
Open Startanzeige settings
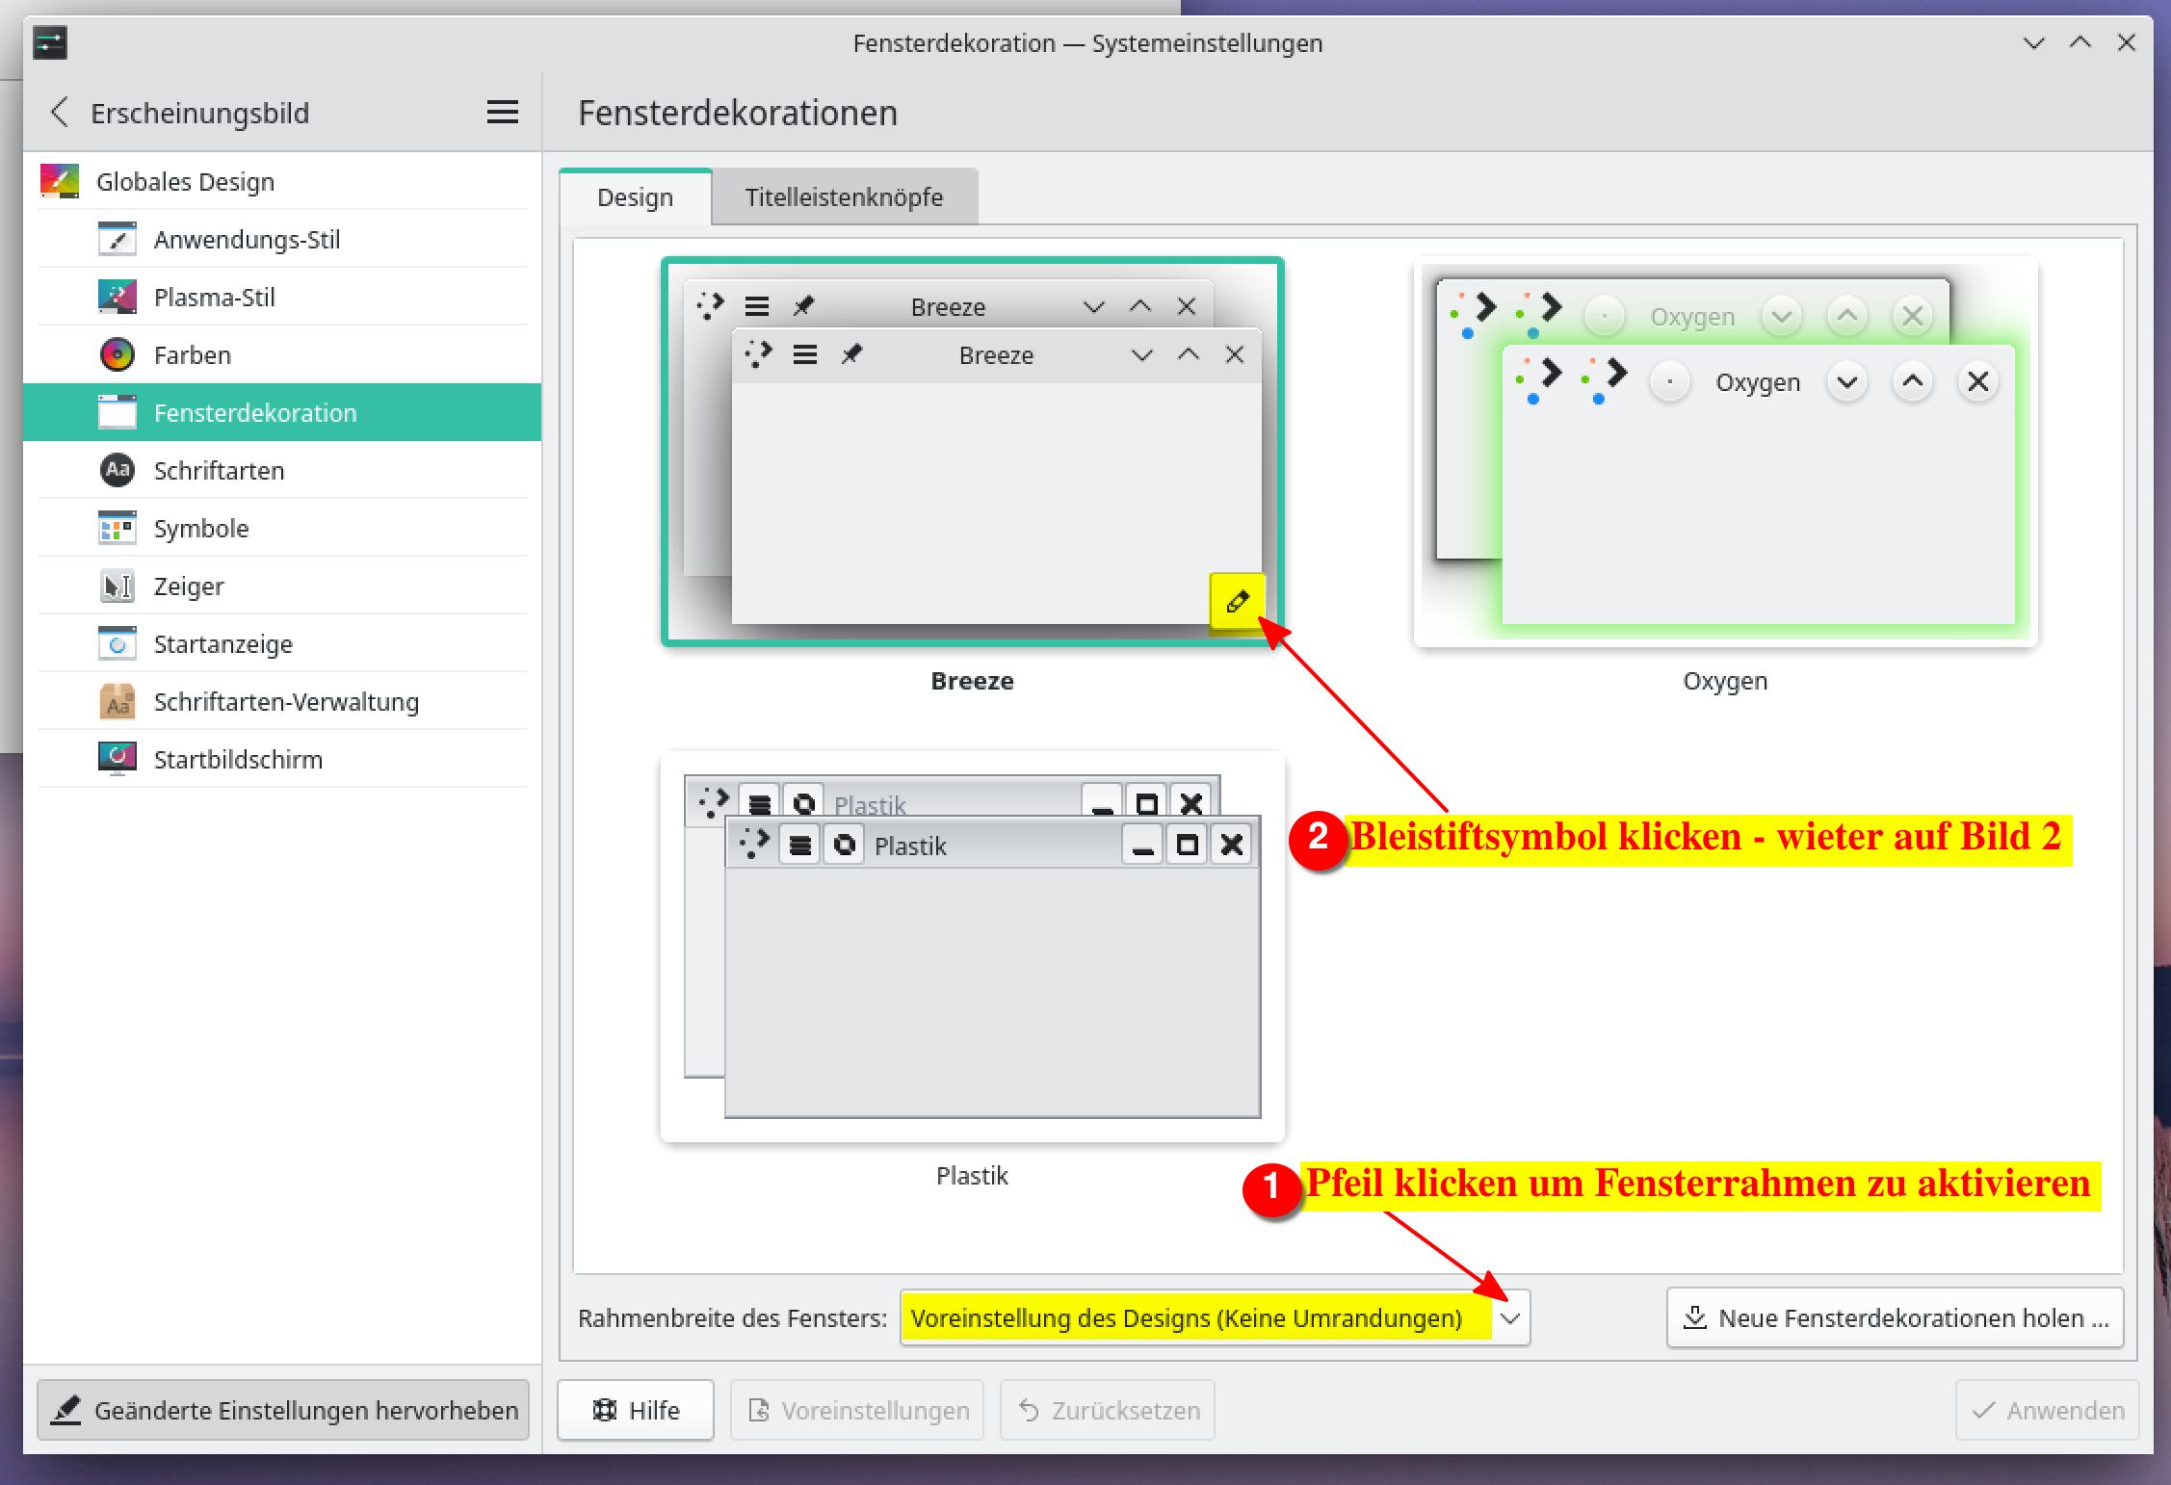point(283,643)
